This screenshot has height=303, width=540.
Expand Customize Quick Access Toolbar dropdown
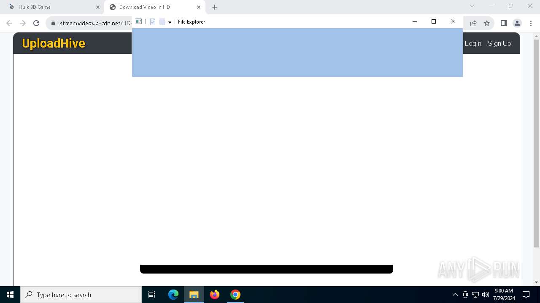[x=170, y=22]
